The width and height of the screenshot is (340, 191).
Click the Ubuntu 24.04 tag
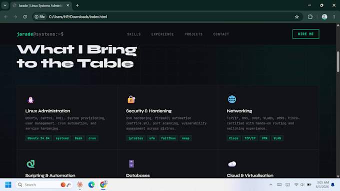(x=38, y=138)
